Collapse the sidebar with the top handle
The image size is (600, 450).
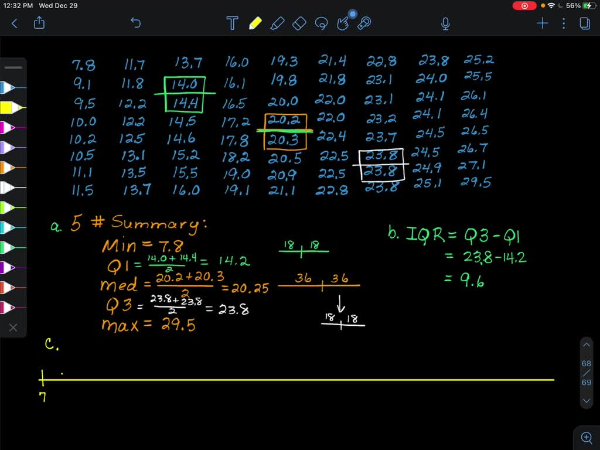click(13, 67)
